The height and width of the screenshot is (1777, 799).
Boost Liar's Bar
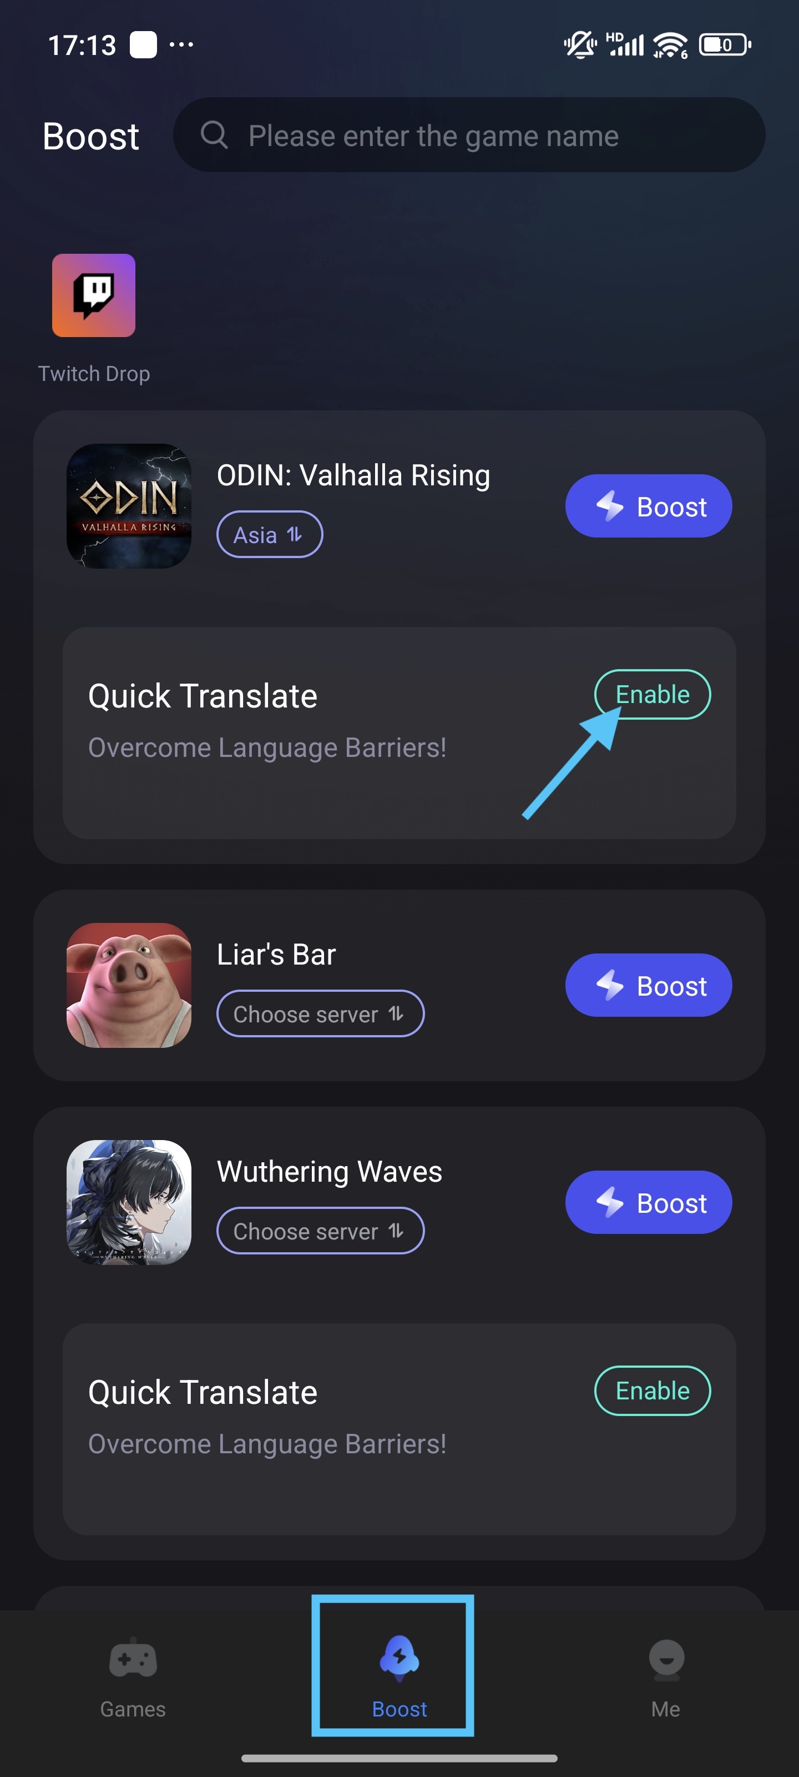pos(649,985)
